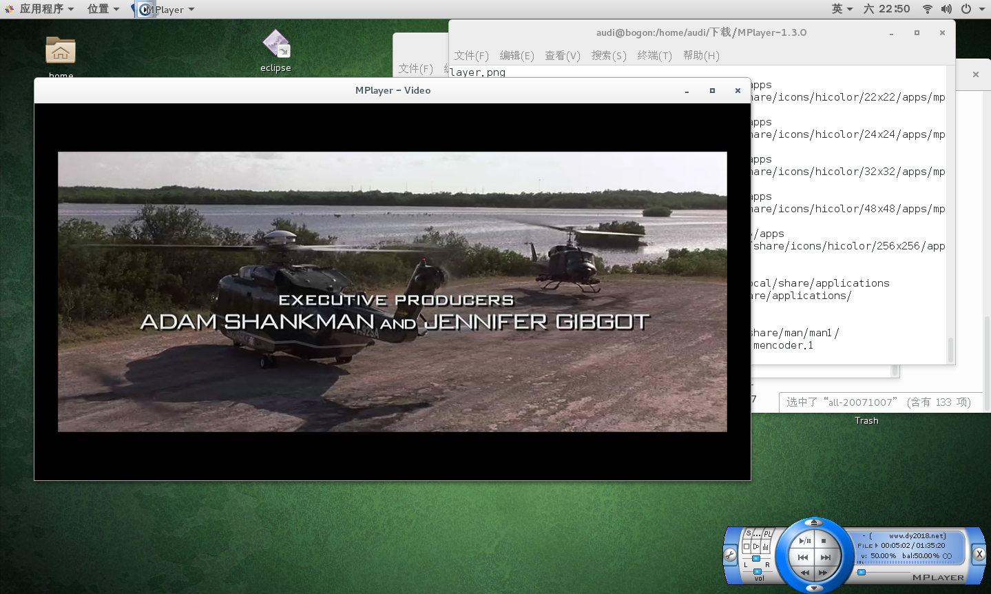Open the equalizer bars icon
Viewport: 991px width, 594px height.
tap(766, 546)
